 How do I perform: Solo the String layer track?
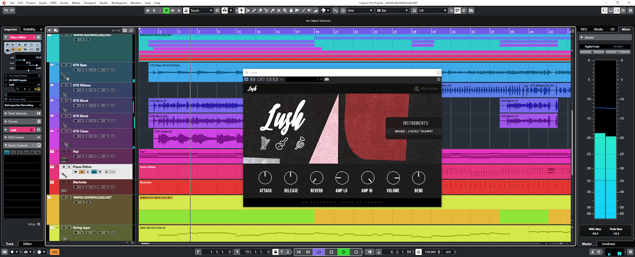(x=69, y=228)
